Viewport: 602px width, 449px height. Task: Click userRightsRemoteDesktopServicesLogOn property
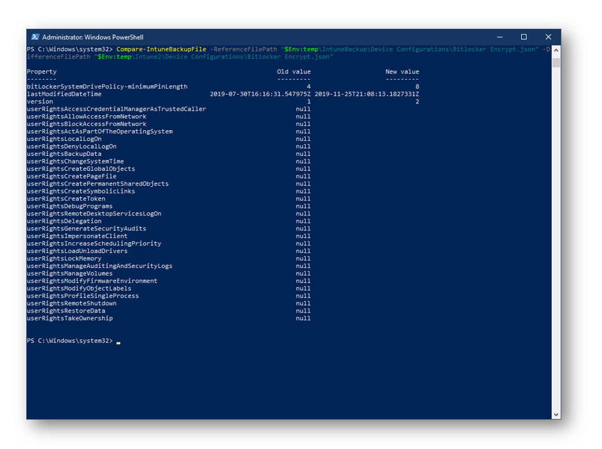click(94, 214)
